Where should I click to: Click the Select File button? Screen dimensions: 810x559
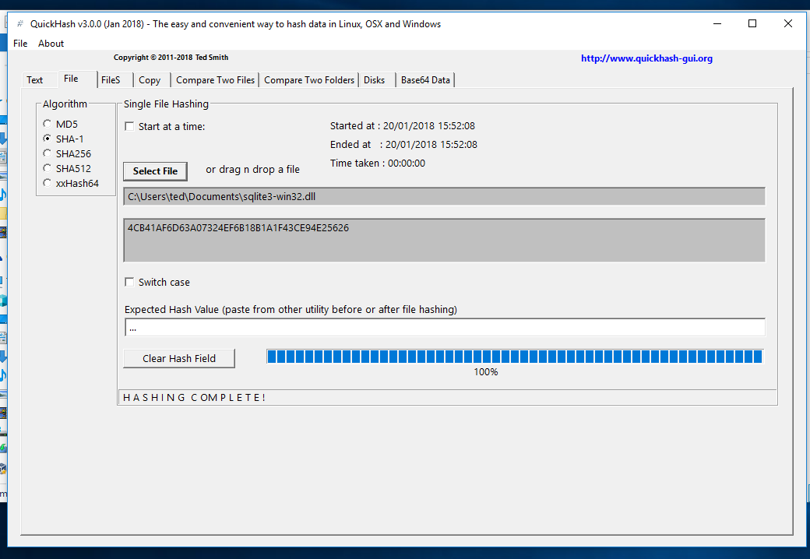(155, 171)
